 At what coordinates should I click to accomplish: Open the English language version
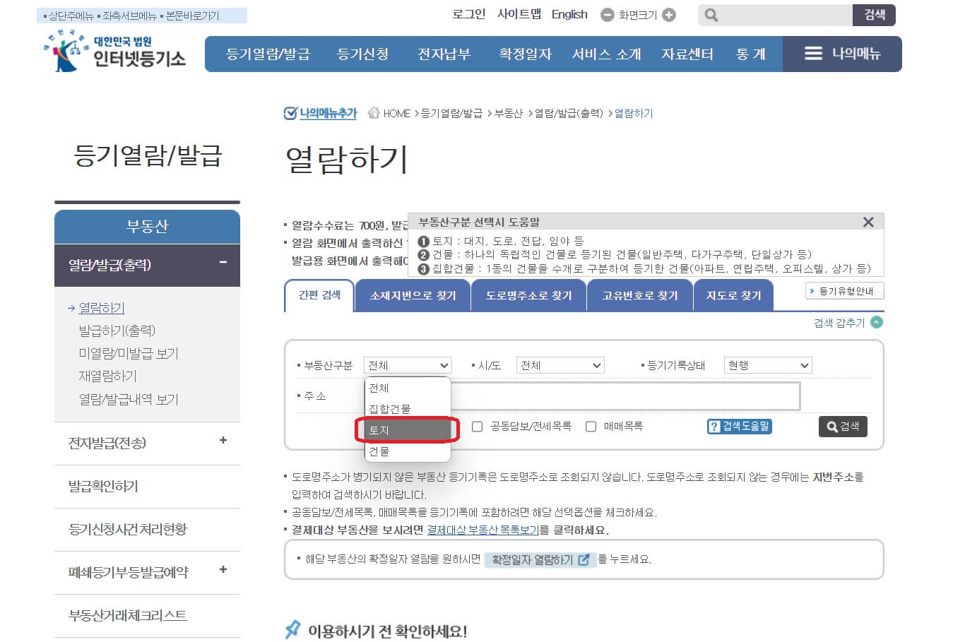[569, 14]
